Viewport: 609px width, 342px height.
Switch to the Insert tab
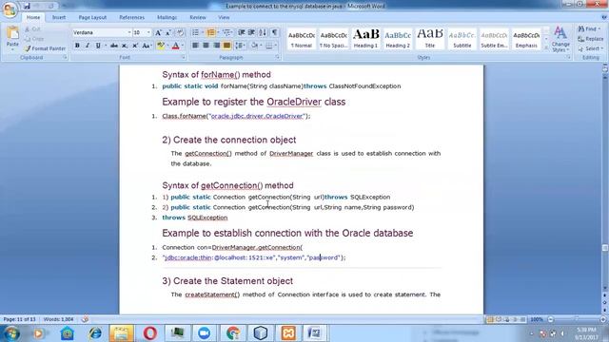click(59, 17)
